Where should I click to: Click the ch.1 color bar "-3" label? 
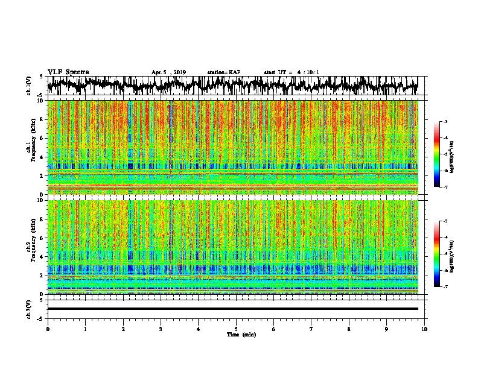pos(445,122)
